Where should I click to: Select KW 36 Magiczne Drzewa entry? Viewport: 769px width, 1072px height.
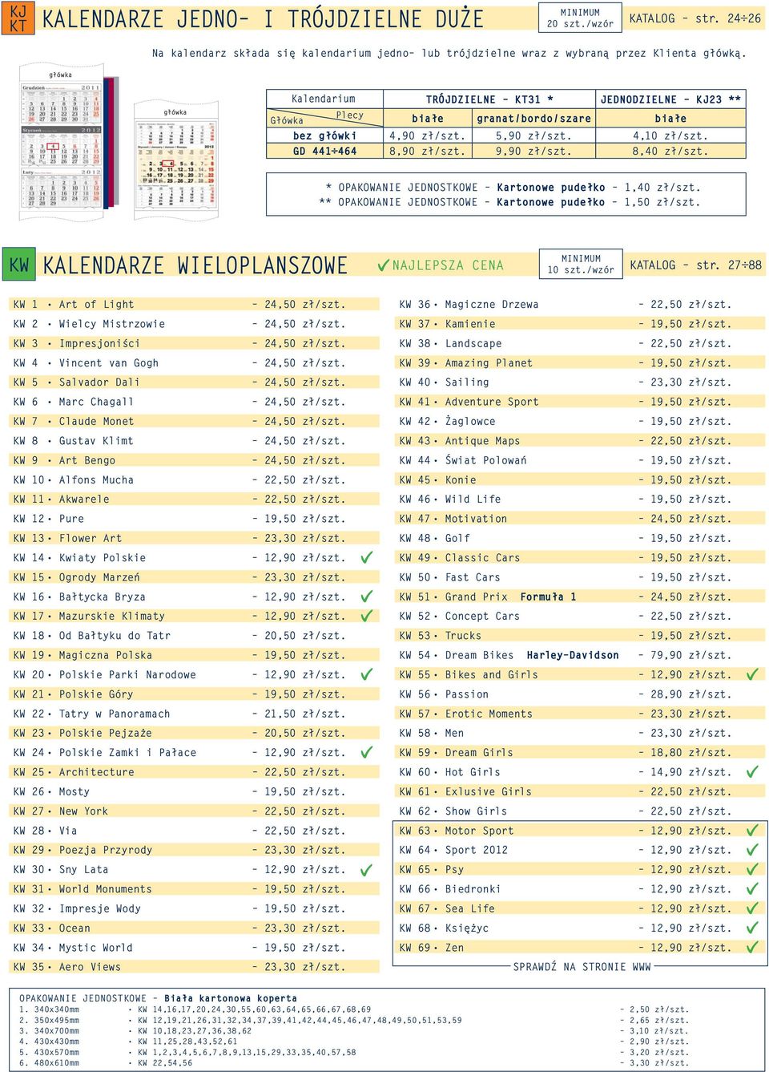point(581,304)
